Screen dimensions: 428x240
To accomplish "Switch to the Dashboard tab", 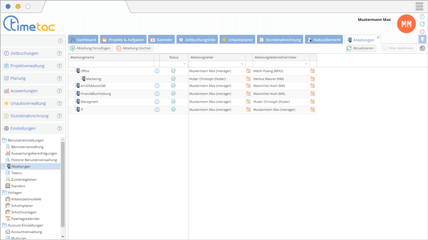I will 83,40.
